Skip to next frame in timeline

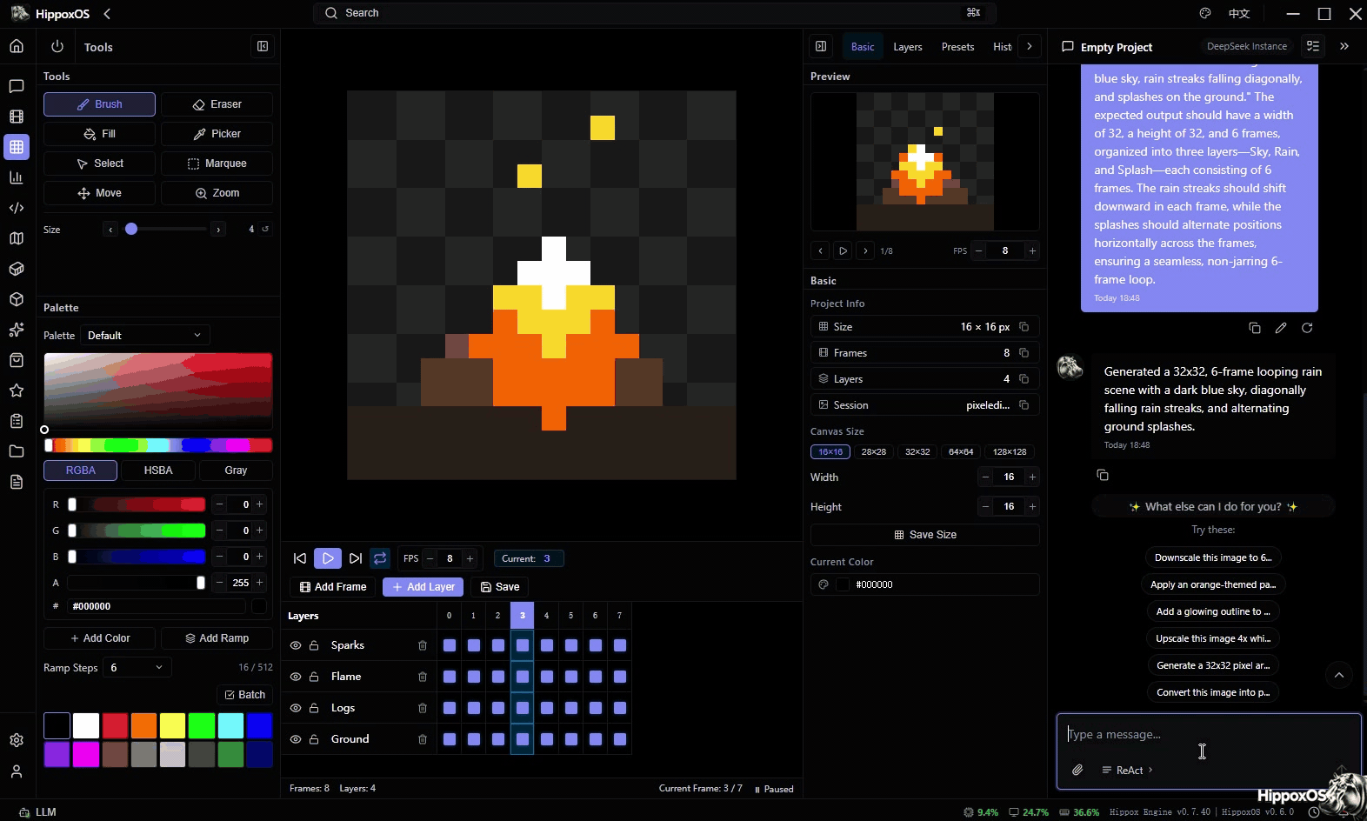356,558
